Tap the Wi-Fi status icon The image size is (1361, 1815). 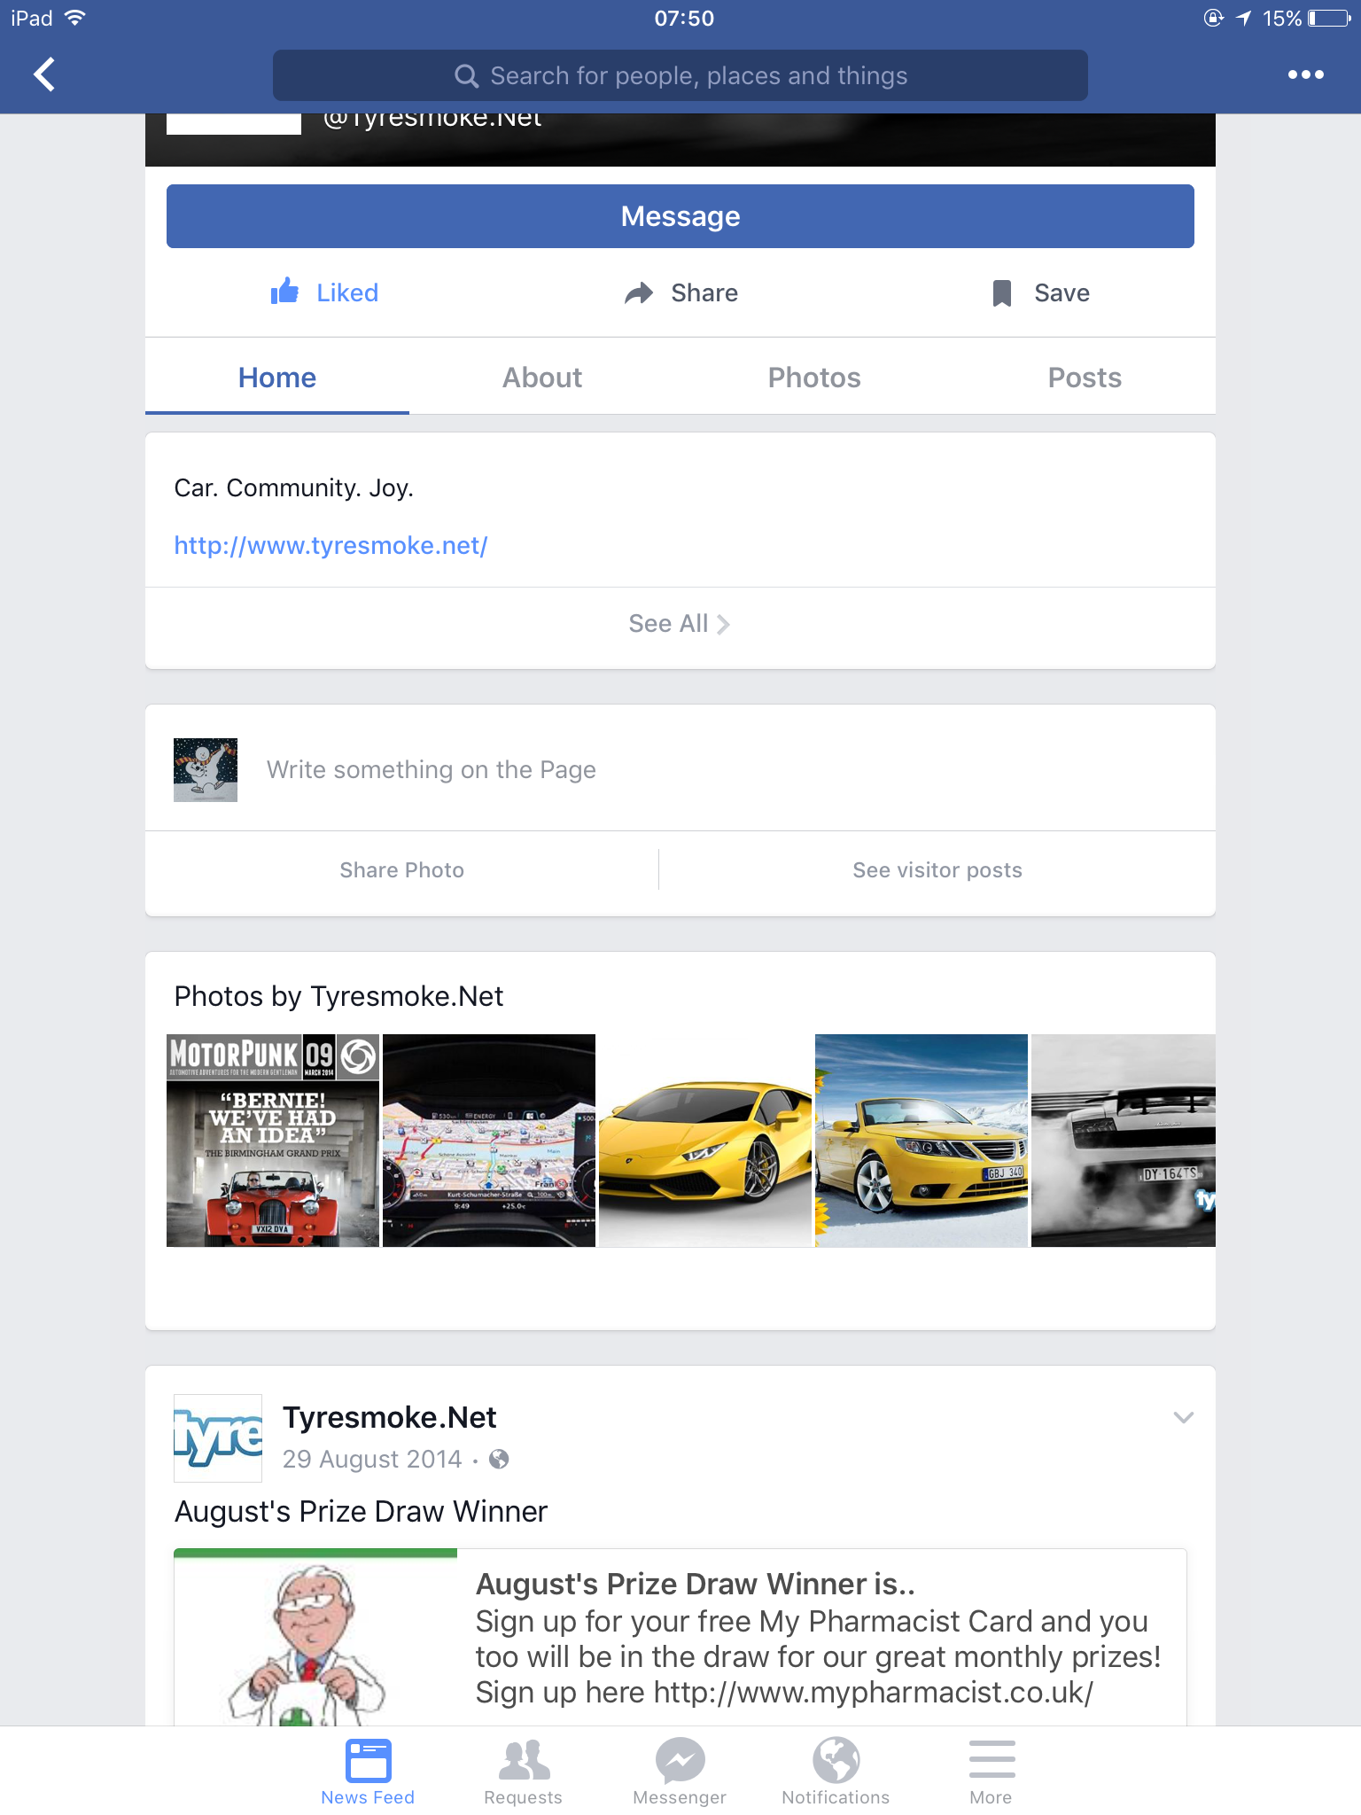click(x=75, y=18)
